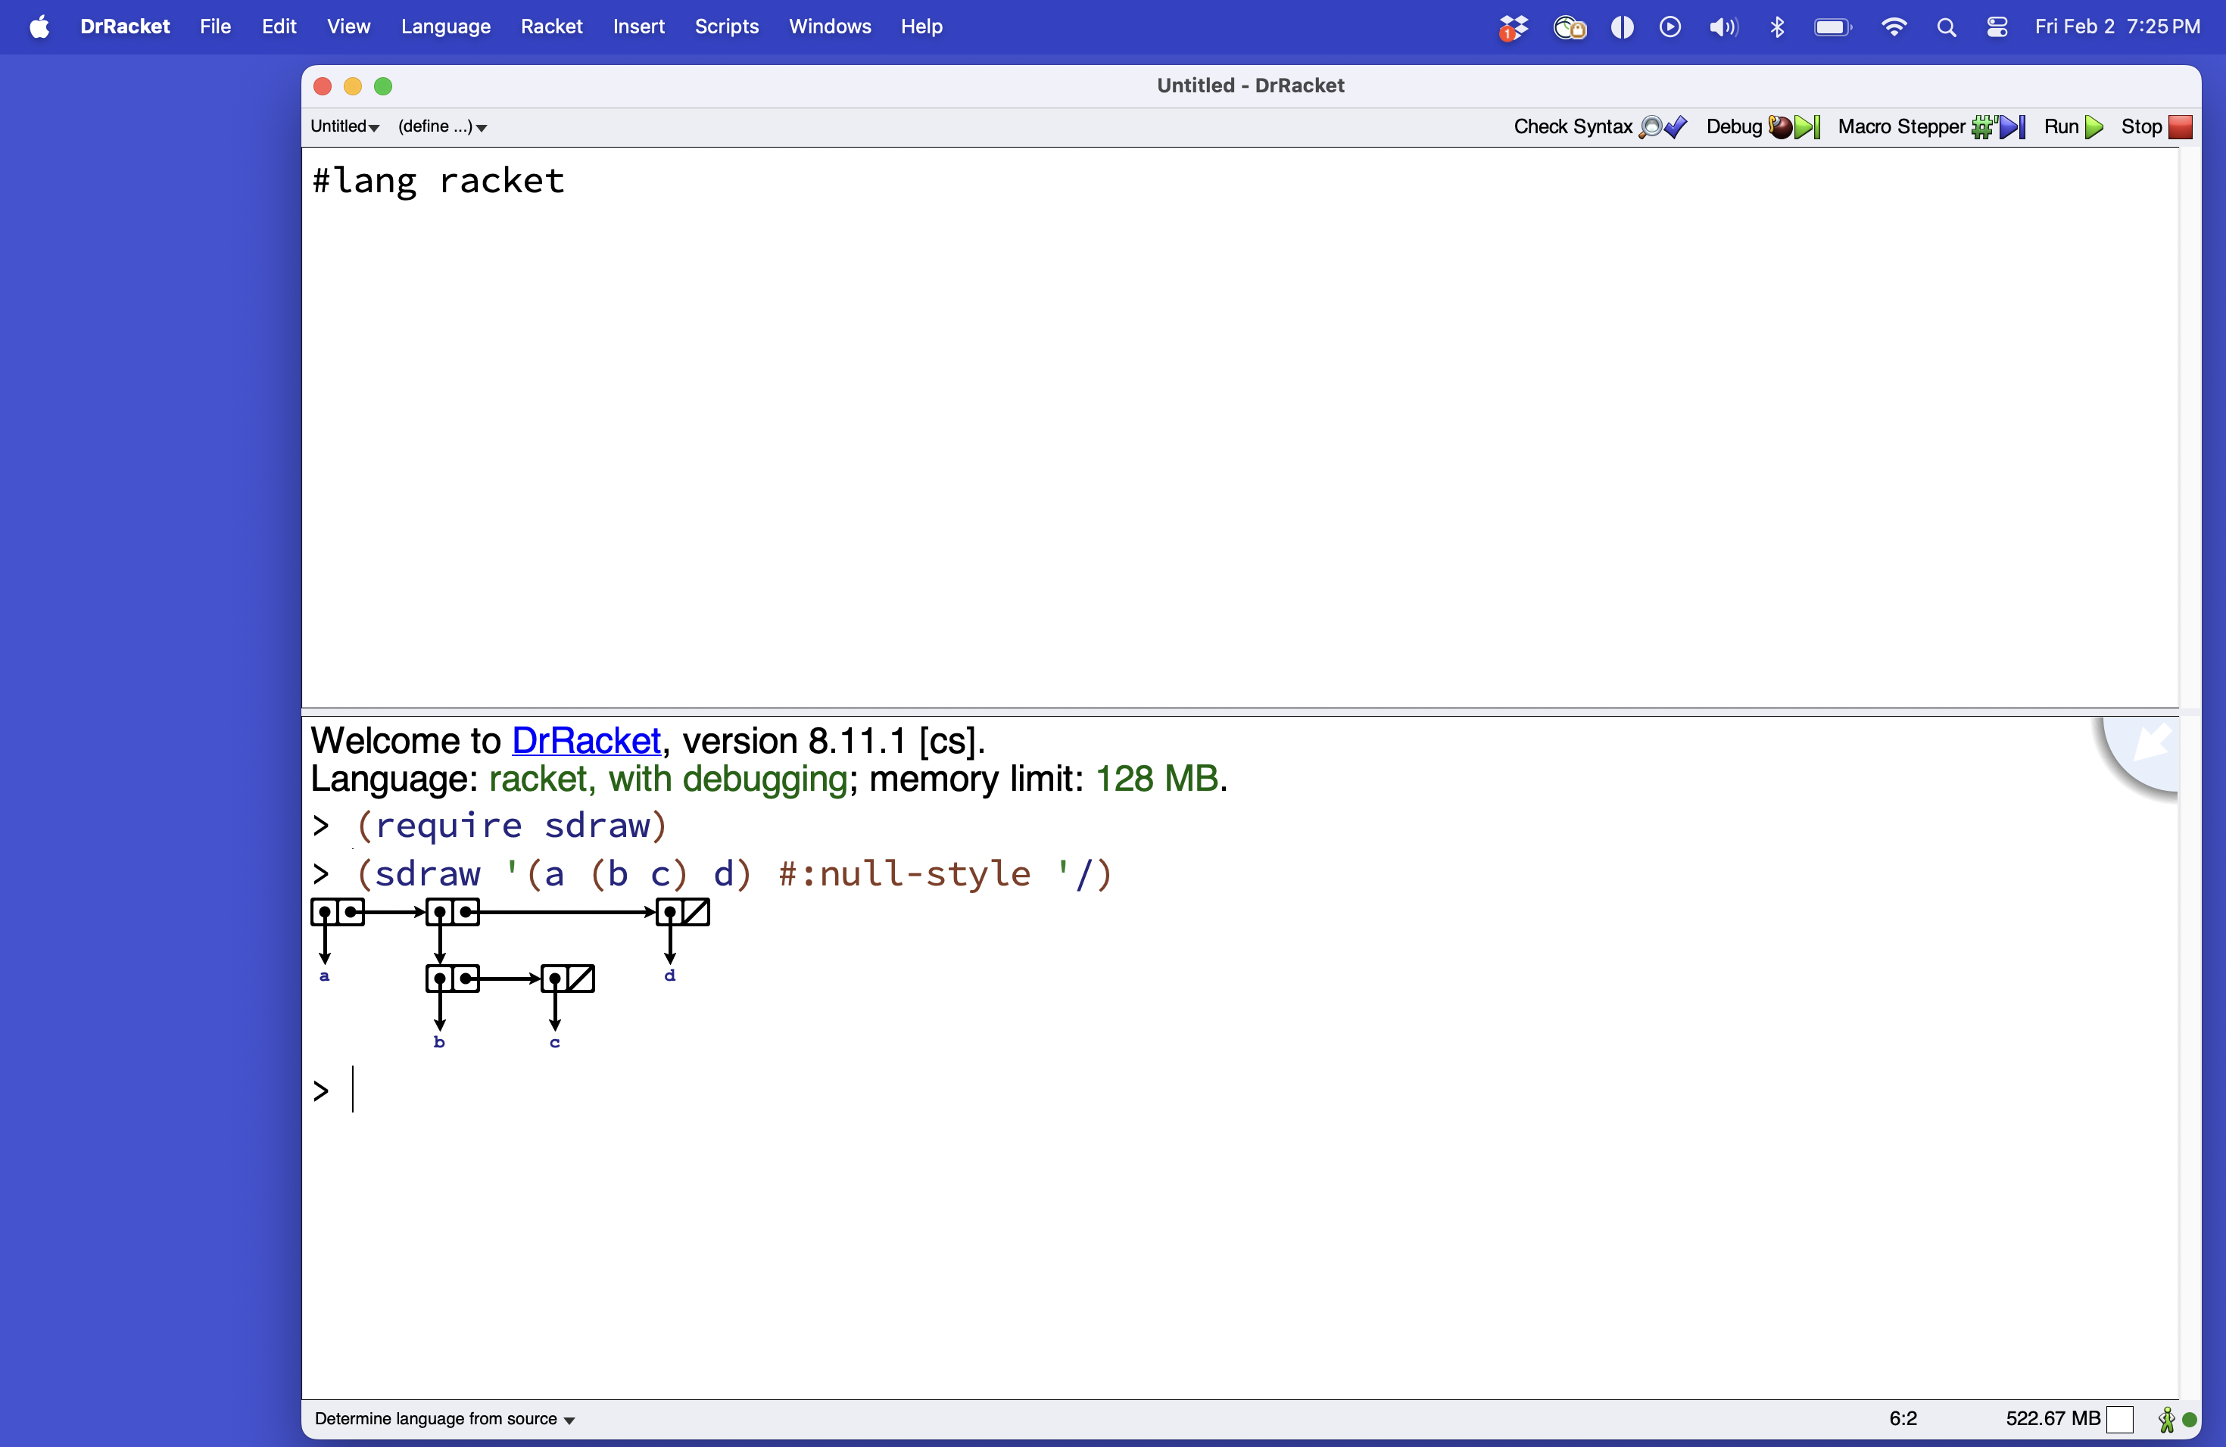Minimize the DrRacket window with yellow button
This screenshot has width=2226, height=1447.
coord(353,86)
